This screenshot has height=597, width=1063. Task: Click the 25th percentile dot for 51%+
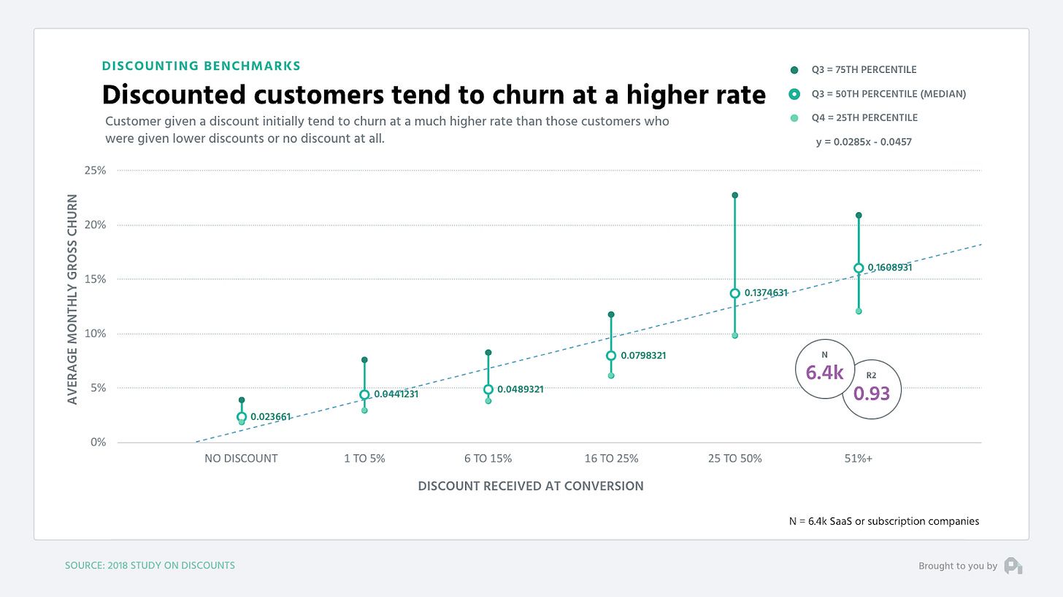(x=859, y=311)
